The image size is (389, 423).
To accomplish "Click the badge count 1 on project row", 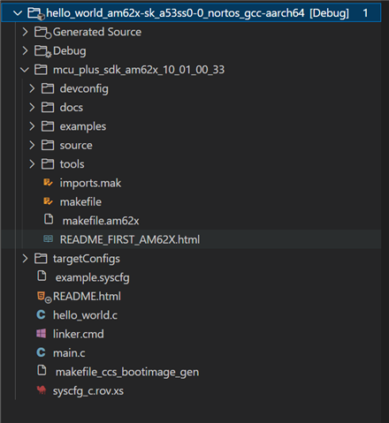I will pos(365,13).
